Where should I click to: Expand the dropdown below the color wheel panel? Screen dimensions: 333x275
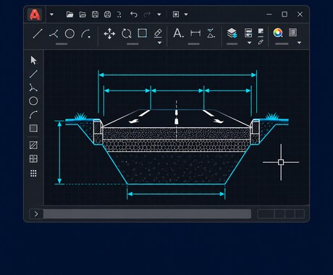(x=299, y=43)
